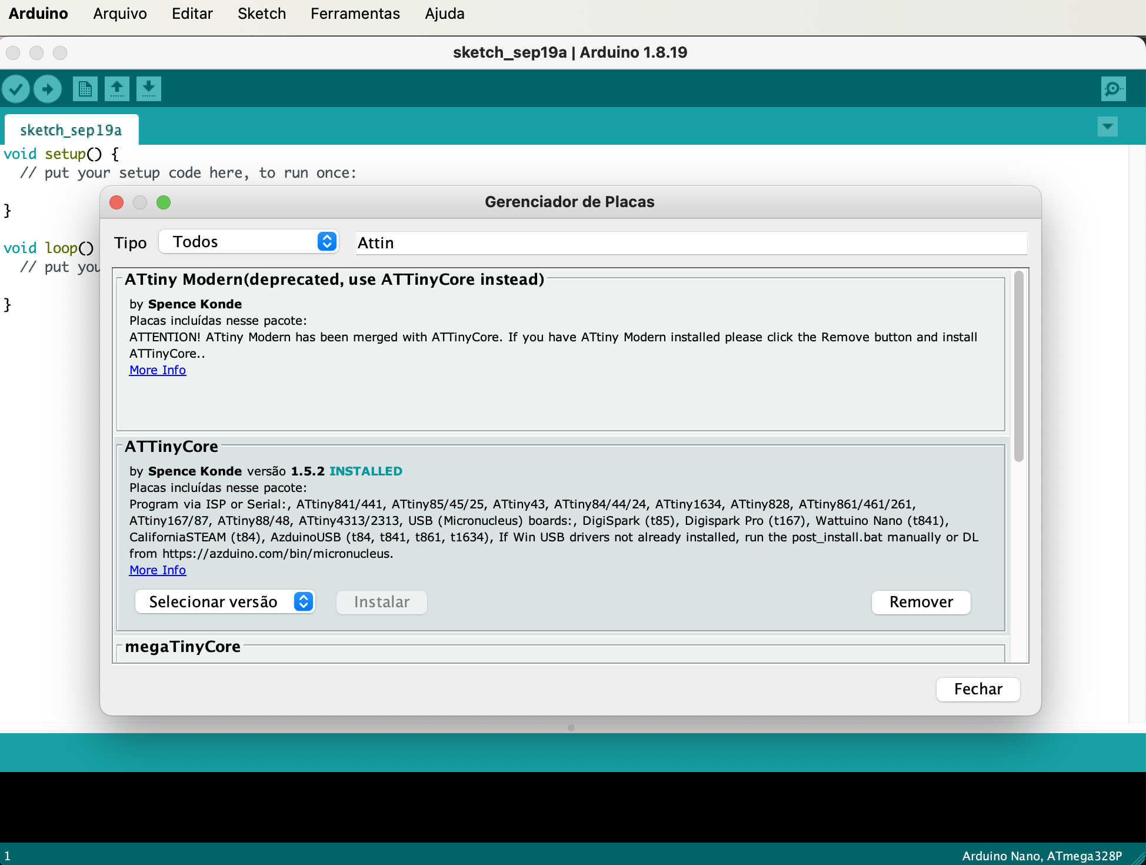Click the Fechar button
Screen dimensions: 1146x865
click(978, 689)
